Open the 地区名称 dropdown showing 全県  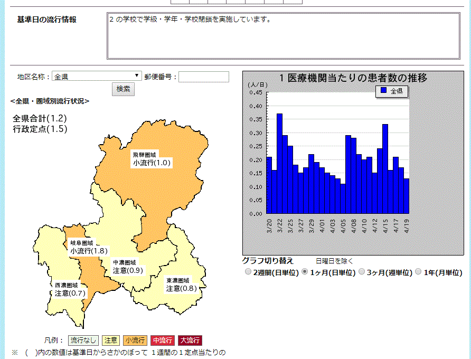[97, 77]
